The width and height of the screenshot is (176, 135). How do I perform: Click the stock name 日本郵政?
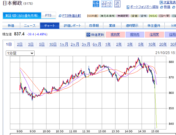[x=12, y=3]
